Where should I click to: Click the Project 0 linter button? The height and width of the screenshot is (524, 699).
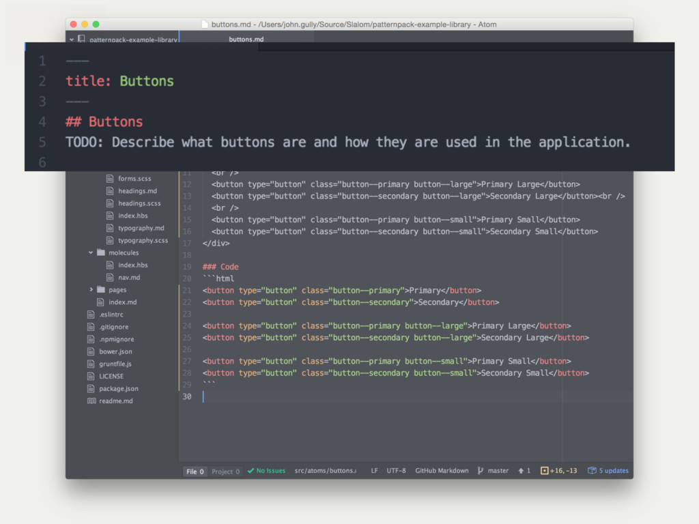coord(225,471)
